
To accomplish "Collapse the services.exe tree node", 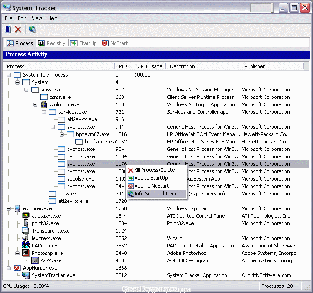I will coord(44,112).
